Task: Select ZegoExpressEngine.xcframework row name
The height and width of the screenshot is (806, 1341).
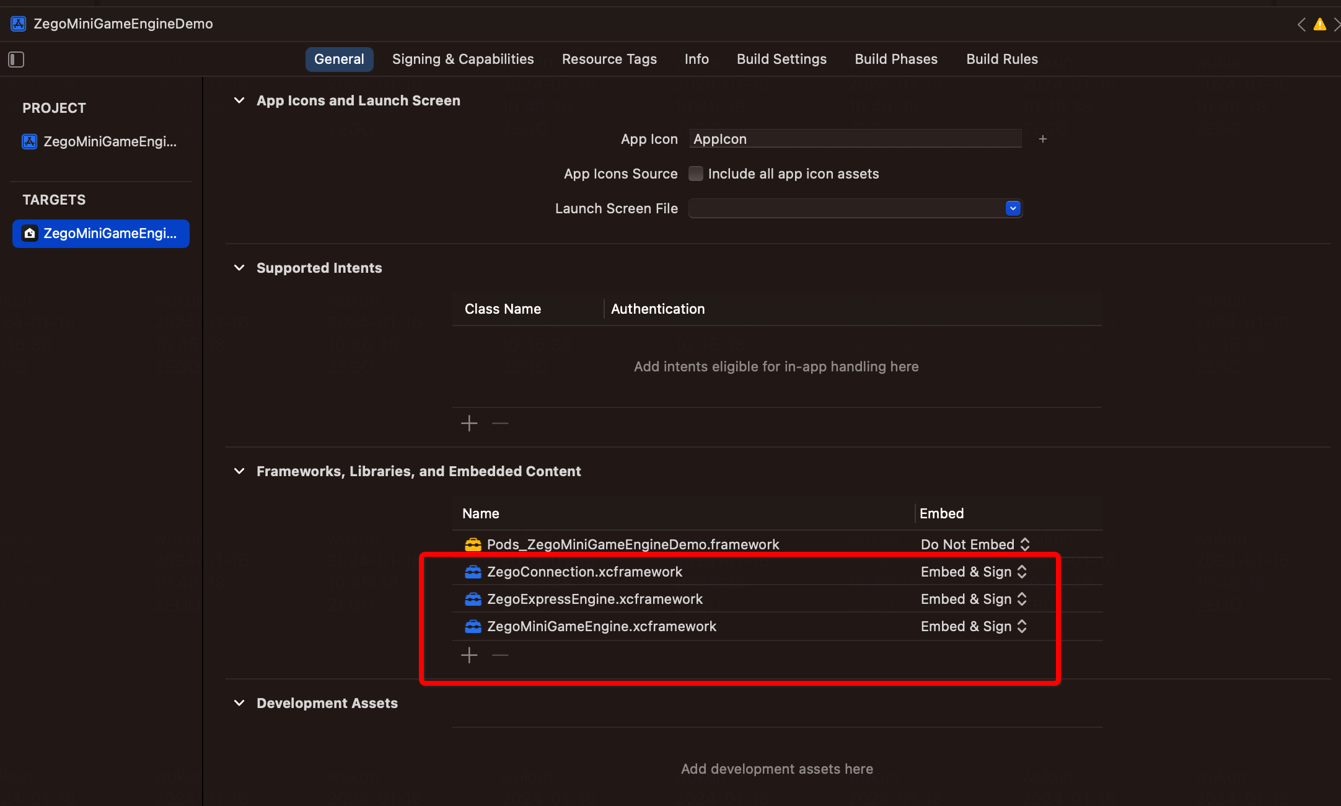Action: click(x=595, y=599)
